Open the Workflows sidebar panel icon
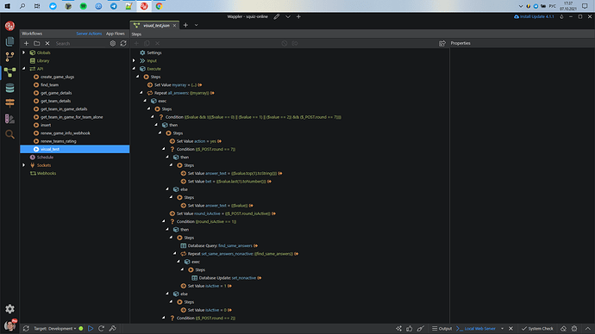The width and height of the screenshot is (595, 334). [x=9, y=72]
